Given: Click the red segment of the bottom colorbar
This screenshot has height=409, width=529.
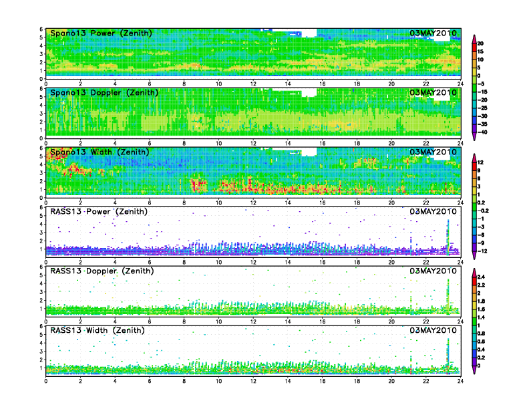Looking at the screenshot, I should coord(474,281).
